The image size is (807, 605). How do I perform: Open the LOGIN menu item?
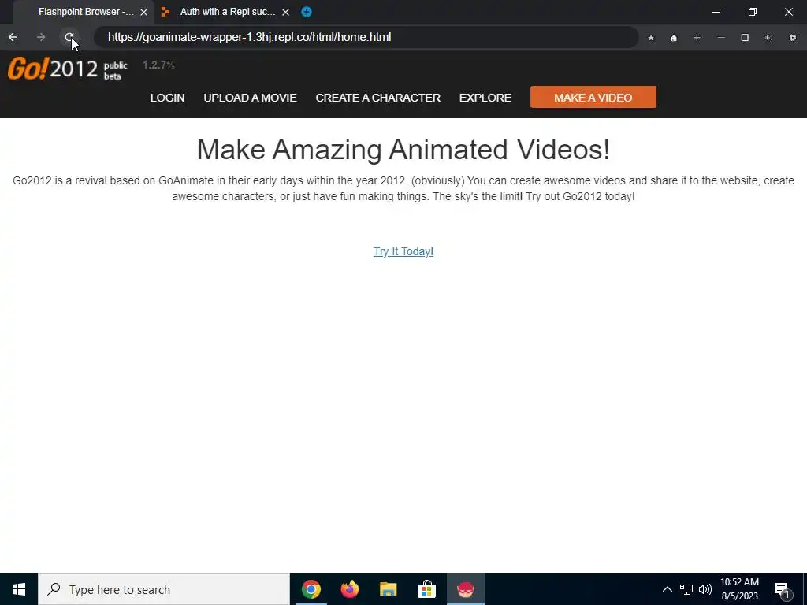(167, 98)
